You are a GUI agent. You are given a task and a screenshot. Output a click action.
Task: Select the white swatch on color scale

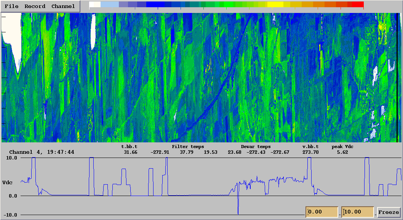point(95,4)
